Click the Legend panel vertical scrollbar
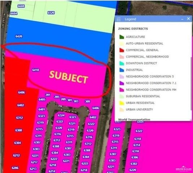Image resolution: width=193 pixels, height=173 pixels. 191,84
